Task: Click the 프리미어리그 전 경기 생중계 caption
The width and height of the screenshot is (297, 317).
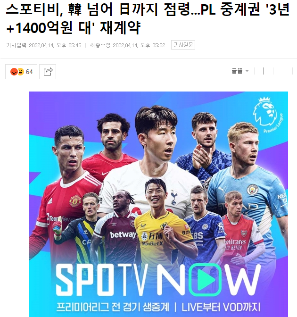Action: click(x=112, y=307)
